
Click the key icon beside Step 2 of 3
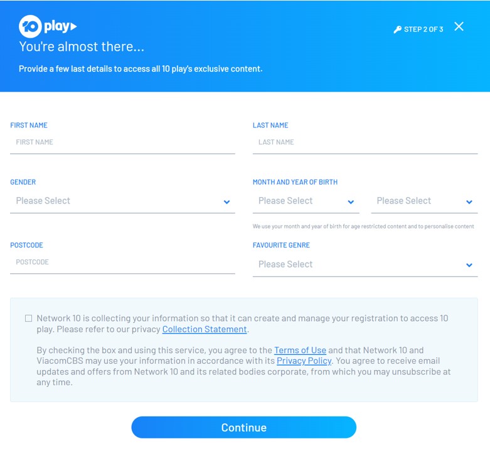tap(397, 30)
